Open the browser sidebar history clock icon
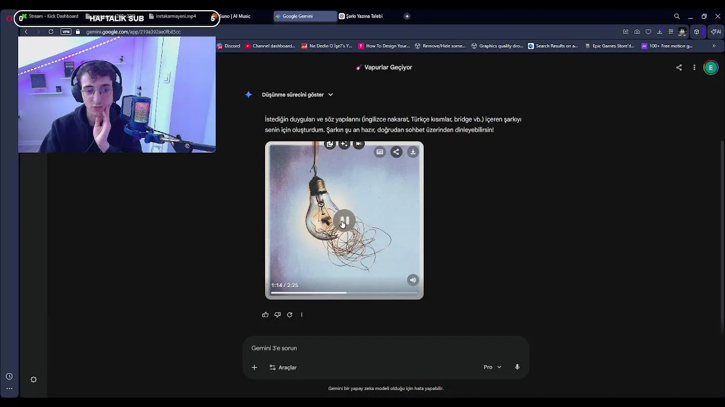The width and height of the screenshot is (725, 407). [9, 376]
